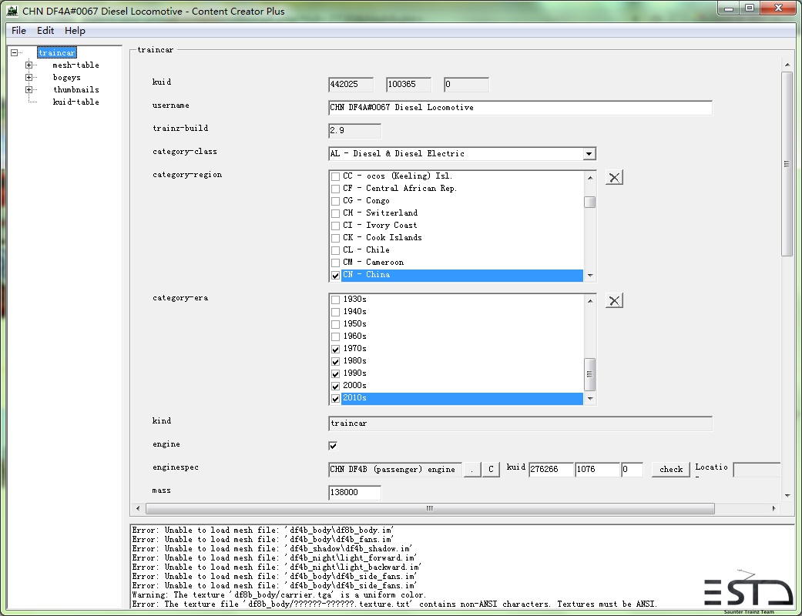Click the main panel scroll-down arrow
This screenshot has height=616, width=802.
coord(787,495)
